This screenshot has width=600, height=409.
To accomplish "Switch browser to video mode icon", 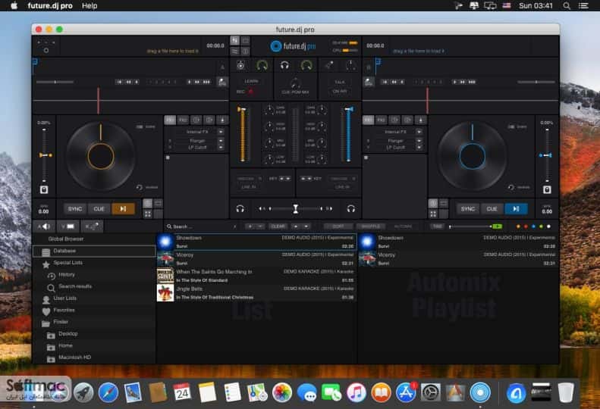I will point(68,226).
